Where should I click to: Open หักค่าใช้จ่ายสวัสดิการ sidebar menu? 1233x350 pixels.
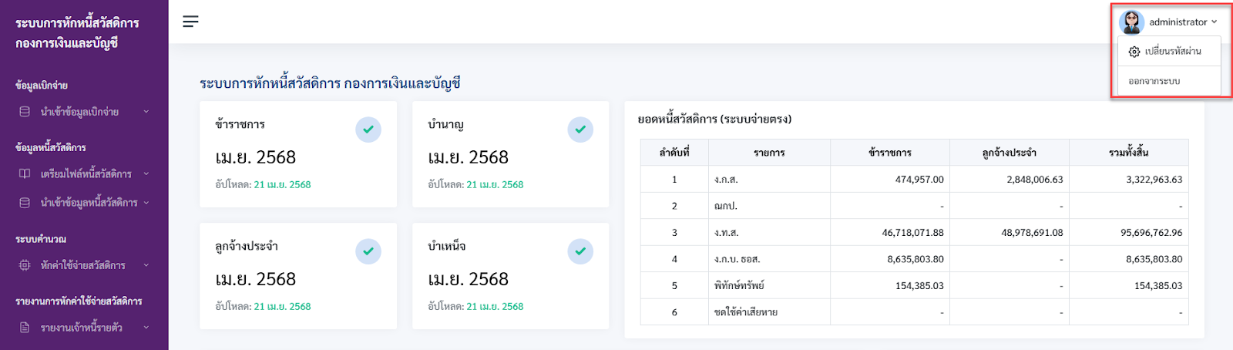coord(84,265)
